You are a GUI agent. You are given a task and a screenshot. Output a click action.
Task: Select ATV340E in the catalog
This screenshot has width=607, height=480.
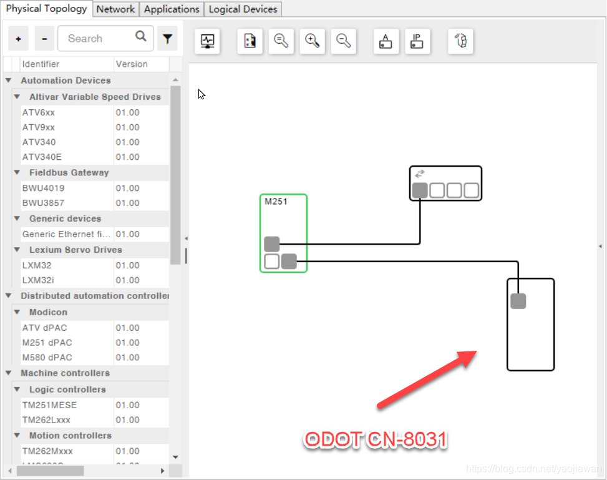(x=94, y=157)
